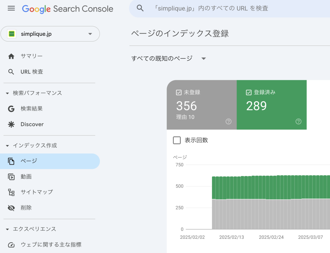Click the Google G icon for 検索結果
Screen dimensions: 330x253
[x=11, y=109]
